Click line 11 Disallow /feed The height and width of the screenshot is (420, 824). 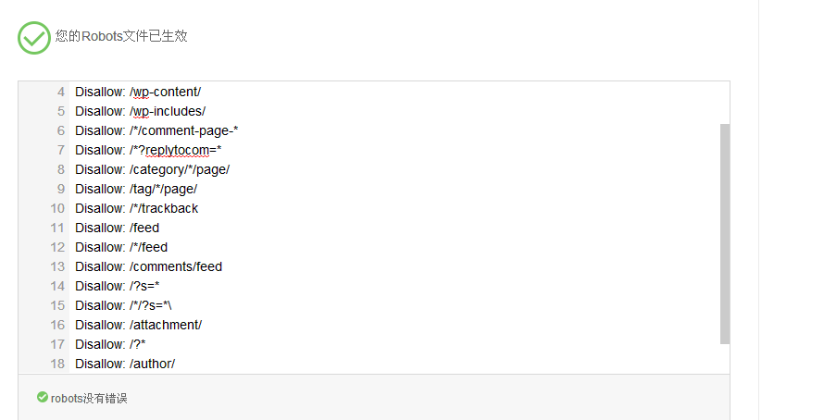(118, 228)
